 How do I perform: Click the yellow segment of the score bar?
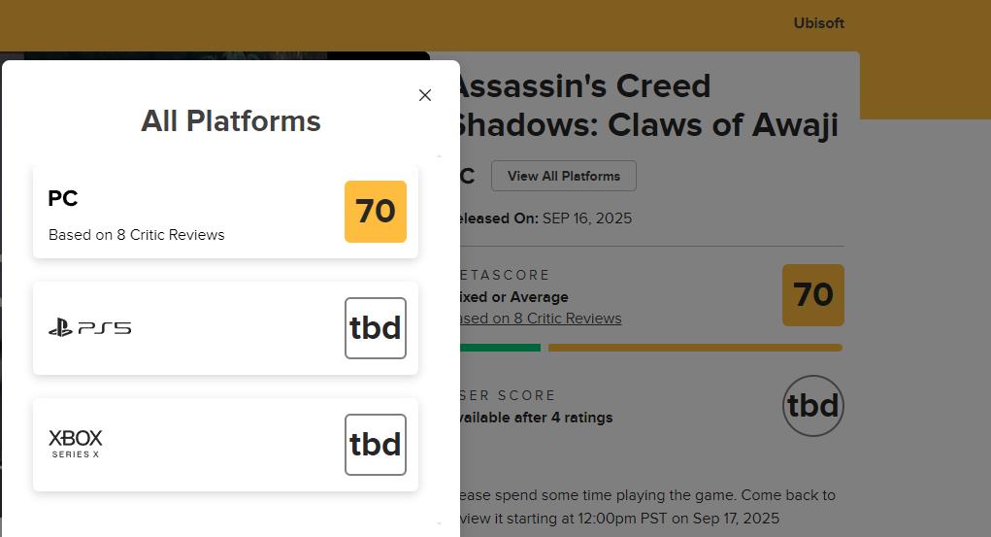click(x=695, y=348)
